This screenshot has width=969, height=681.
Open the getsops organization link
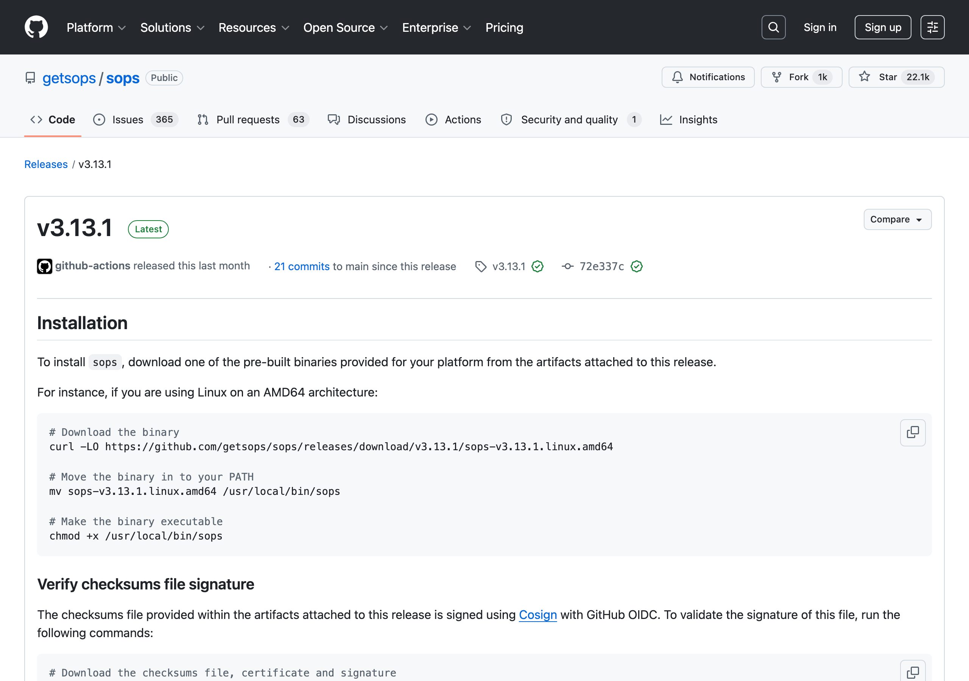coord(69,78)
